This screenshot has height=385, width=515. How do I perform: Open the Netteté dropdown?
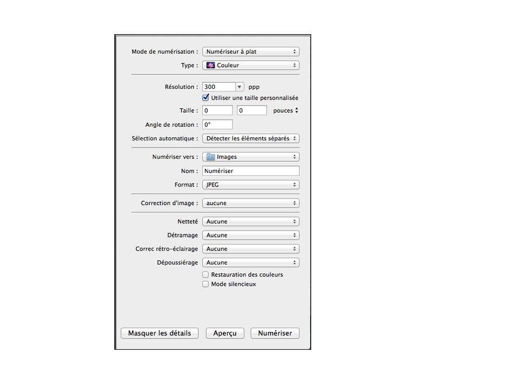pos(250,221)
